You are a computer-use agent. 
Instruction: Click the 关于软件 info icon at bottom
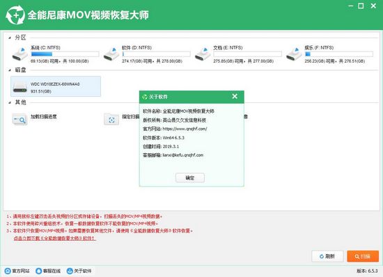tap(70, 271)
